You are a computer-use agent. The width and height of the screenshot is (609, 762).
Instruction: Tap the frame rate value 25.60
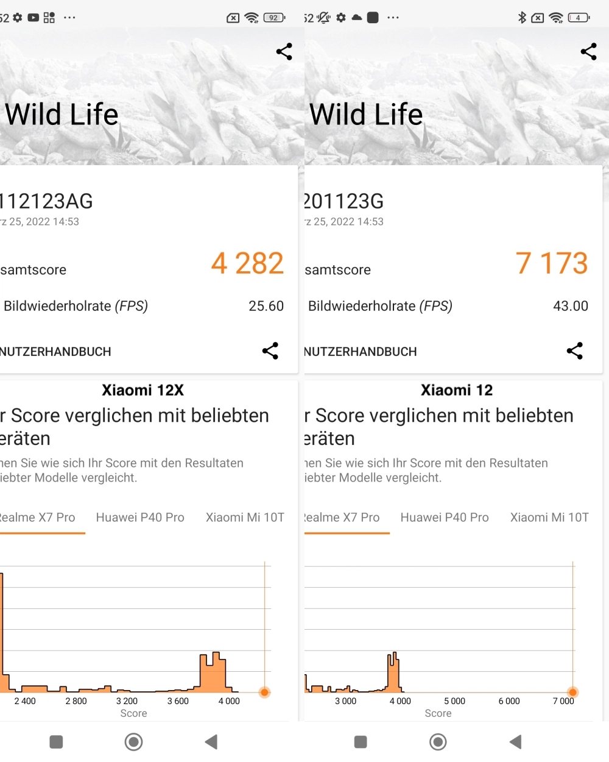pos(266,306)
